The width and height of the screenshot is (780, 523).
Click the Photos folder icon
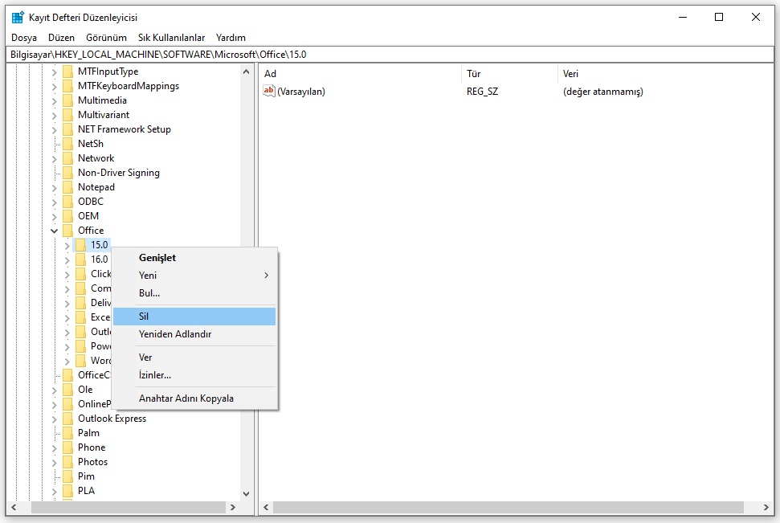[68, 462]
